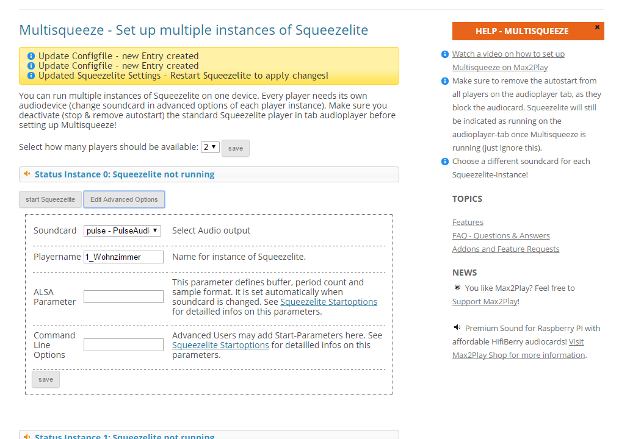Click the ALSA Parameter input field
This screenshot has width=619, height=439.
point(123,296)
